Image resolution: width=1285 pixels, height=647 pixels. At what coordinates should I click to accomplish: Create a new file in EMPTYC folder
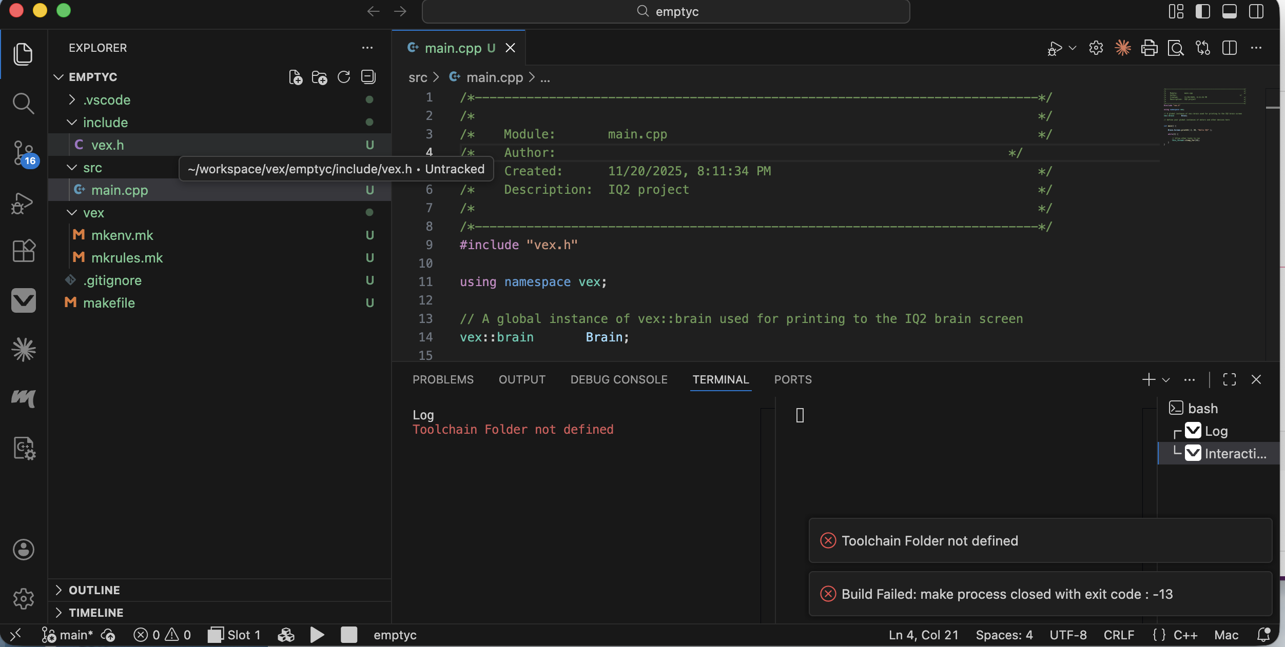(296, 77)
